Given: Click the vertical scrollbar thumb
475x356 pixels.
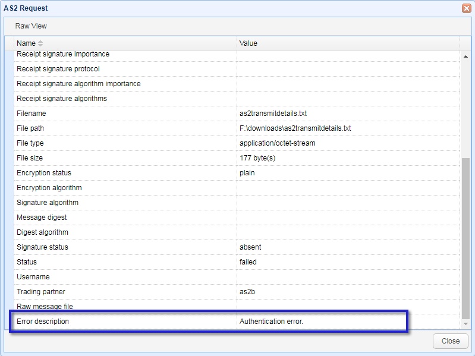Looking at the screenshot, I should point(465,238).
